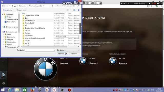Screen dimensions: 164x92
Task: Open the help icon in file dialog
Action: pyautogui.click(x=79, y=10)
